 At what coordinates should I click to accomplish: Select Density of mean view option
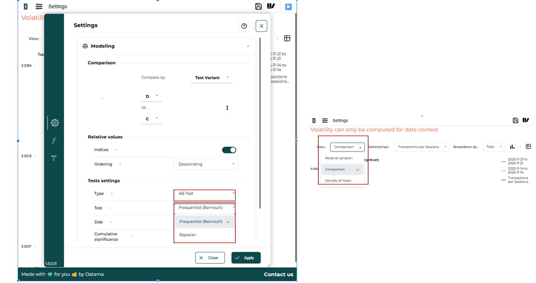(x=338, y=181)
